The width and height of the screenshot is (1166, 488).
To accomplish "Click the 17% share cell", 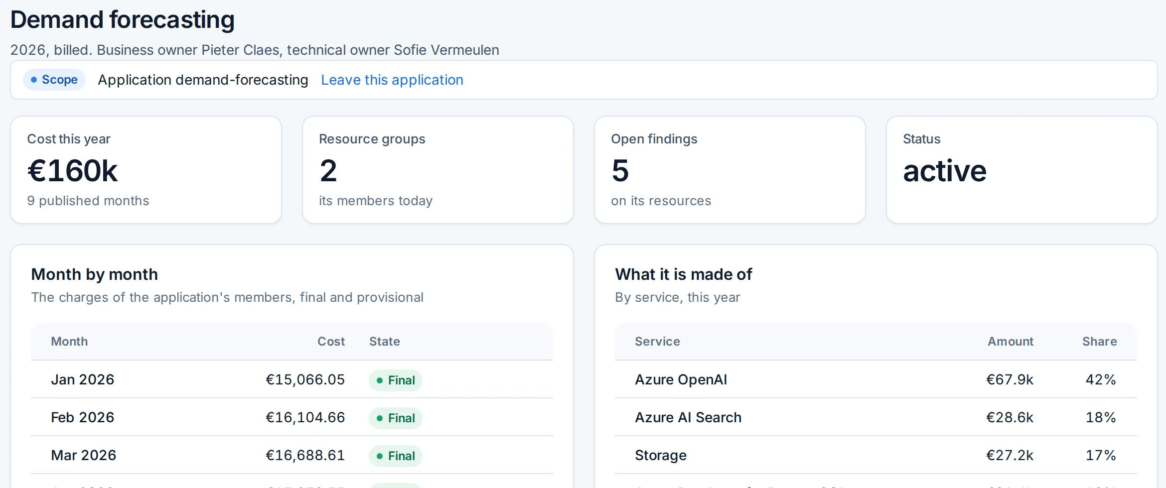I will [1101, 455].
